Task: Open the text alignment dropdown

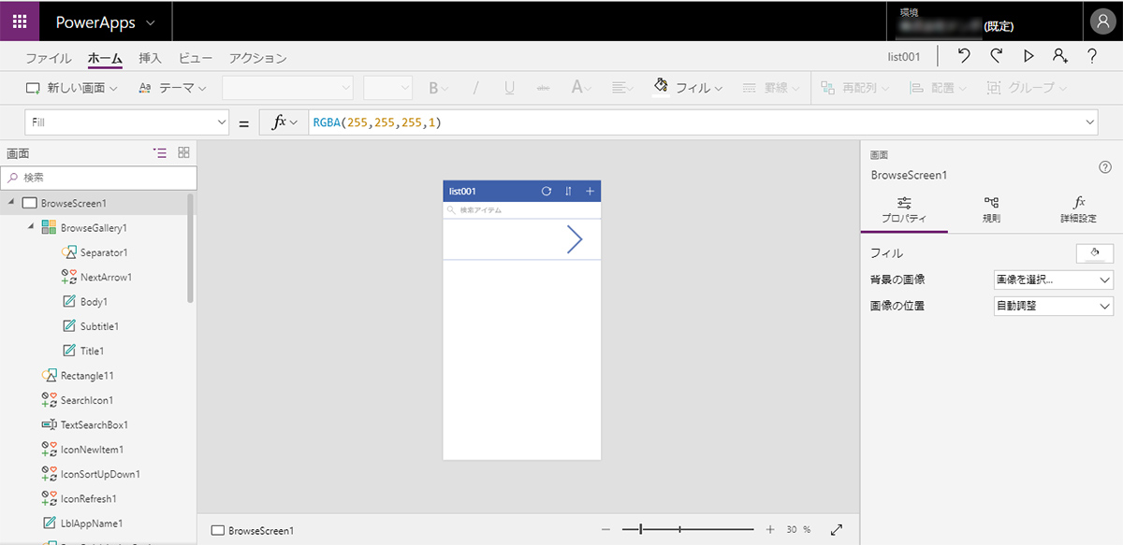Action: (622, 88)
